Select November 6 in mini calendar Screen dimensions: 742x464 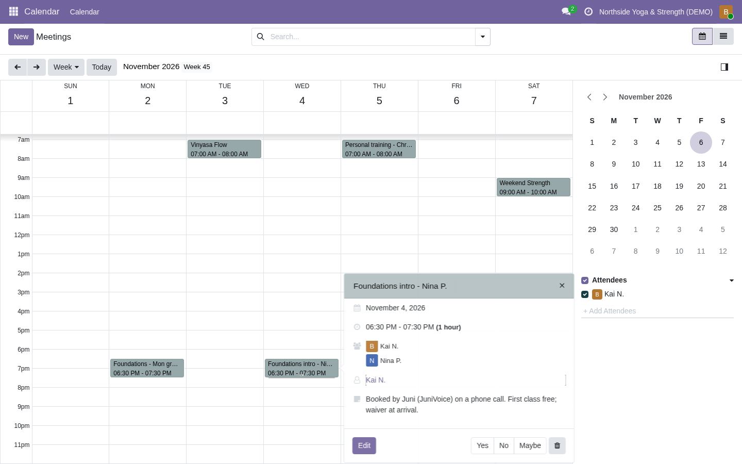pyautogui.click(x=701, y=142)
